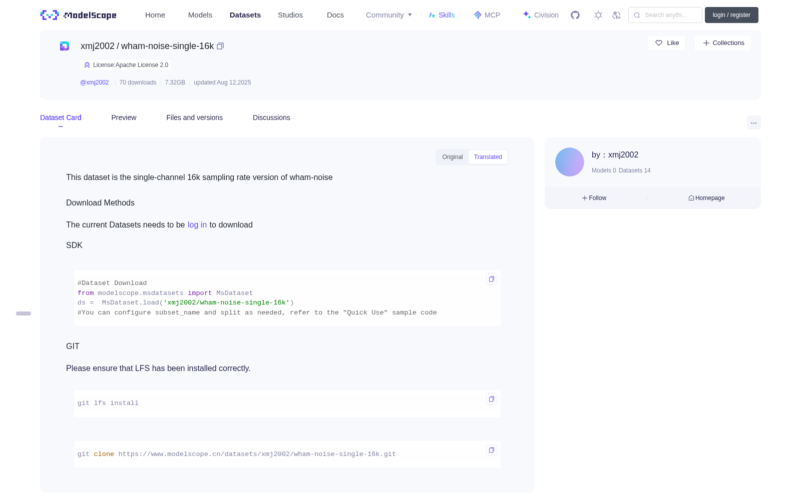Copy the SDK dataset download code
This screenshot has width=801, height=500.
(492, 279)
